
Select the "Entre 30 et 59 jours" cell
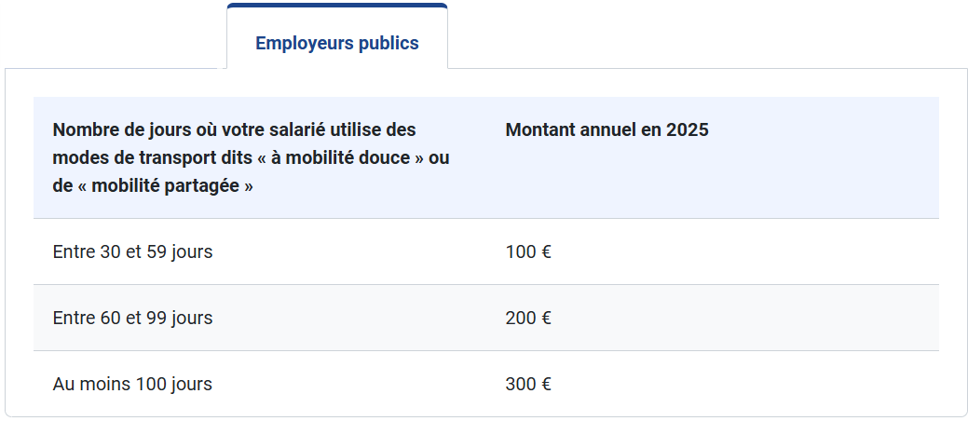(132, 251)
